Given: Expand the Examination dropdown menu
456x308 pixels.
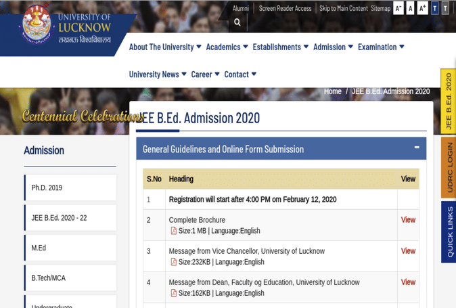Looking at the screenshot, I should [x=381, y=47].
